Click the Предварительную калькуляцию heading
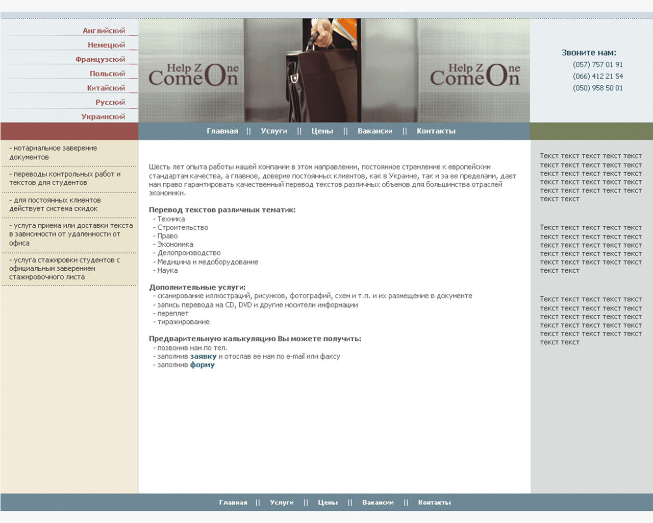653x523 pixels. 255,339
